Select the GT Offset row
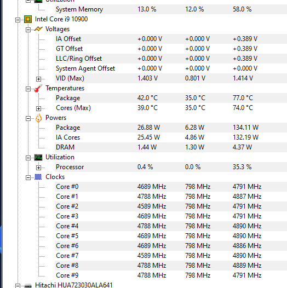287x288 pixels. [x=171, y=49]
